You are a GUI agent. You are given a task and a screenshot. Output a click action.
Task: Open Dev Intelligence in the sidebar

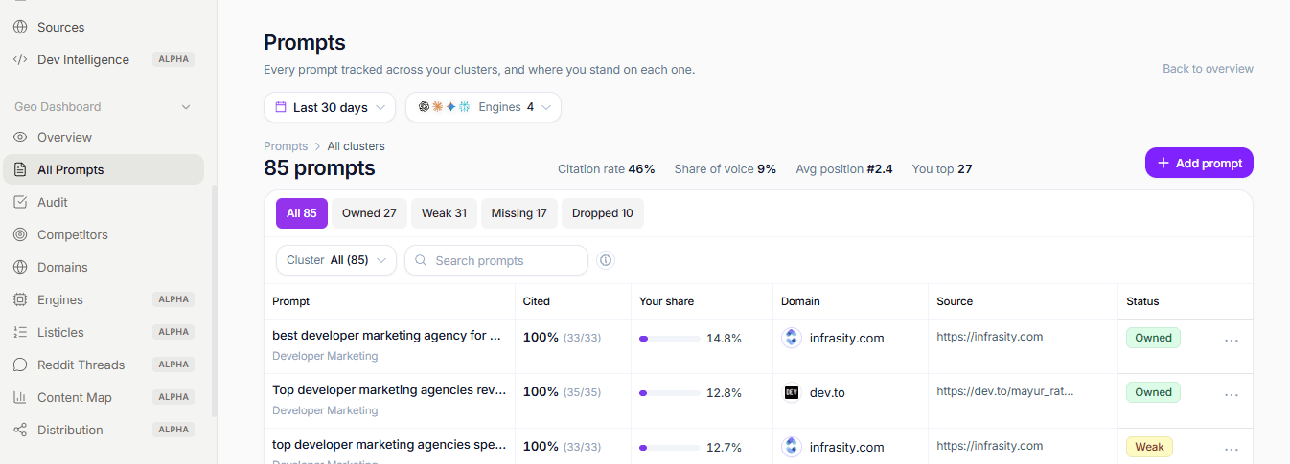[104, 59]
